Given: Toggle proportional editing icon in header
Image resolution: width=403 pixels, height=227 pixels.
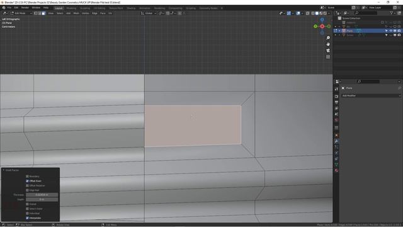Looking at the screenshot, I should point(179,13).
